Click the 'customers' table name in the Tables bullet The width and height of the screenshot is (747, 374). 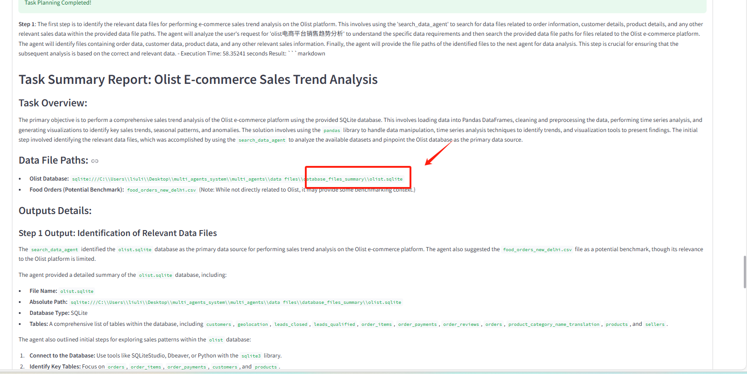219,324
